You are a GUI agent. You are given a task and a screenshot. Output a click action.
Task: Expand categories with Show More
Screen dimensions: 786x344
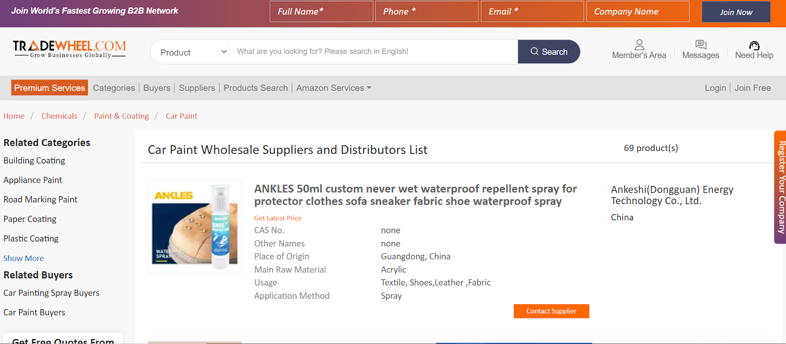pos(24,258)
